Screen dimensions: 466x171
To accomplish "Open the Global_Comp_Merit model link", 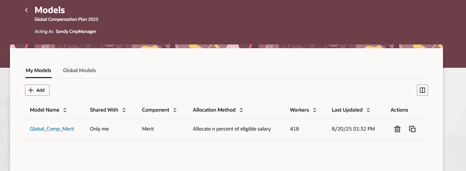I will pos(52,129).
